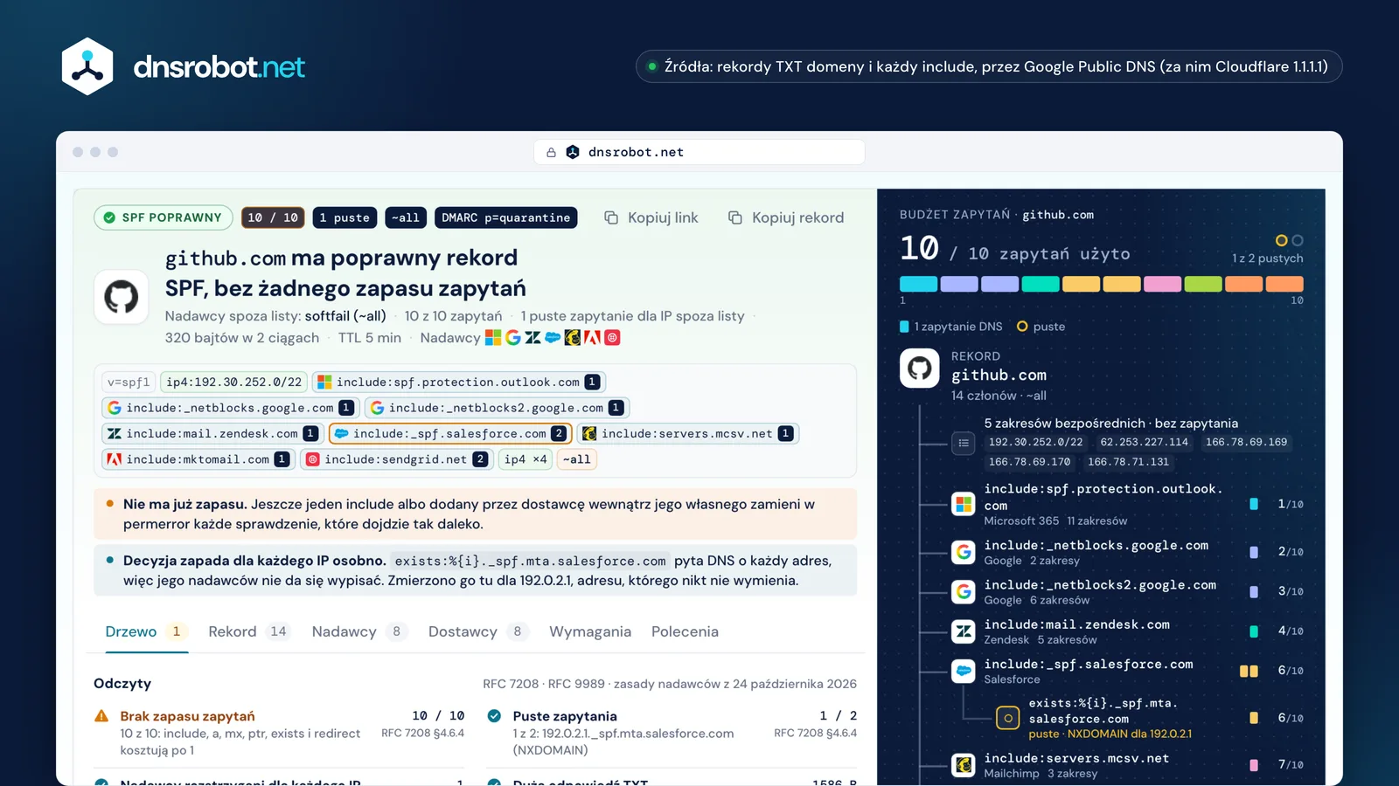1399x786 pixels.
Task: Click the SendGrid/Twilio icon in Nadawcy row
Action: click(612, 337)
